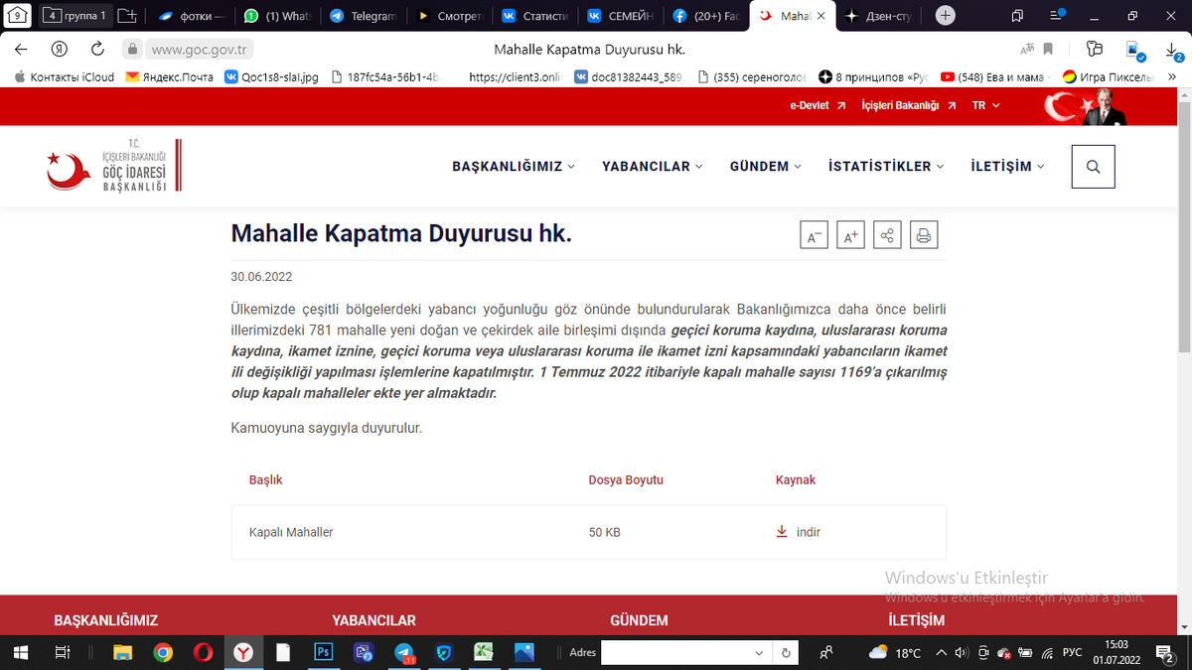
Task: Click the volume icon in the system tray
Action: pos(961,653)
